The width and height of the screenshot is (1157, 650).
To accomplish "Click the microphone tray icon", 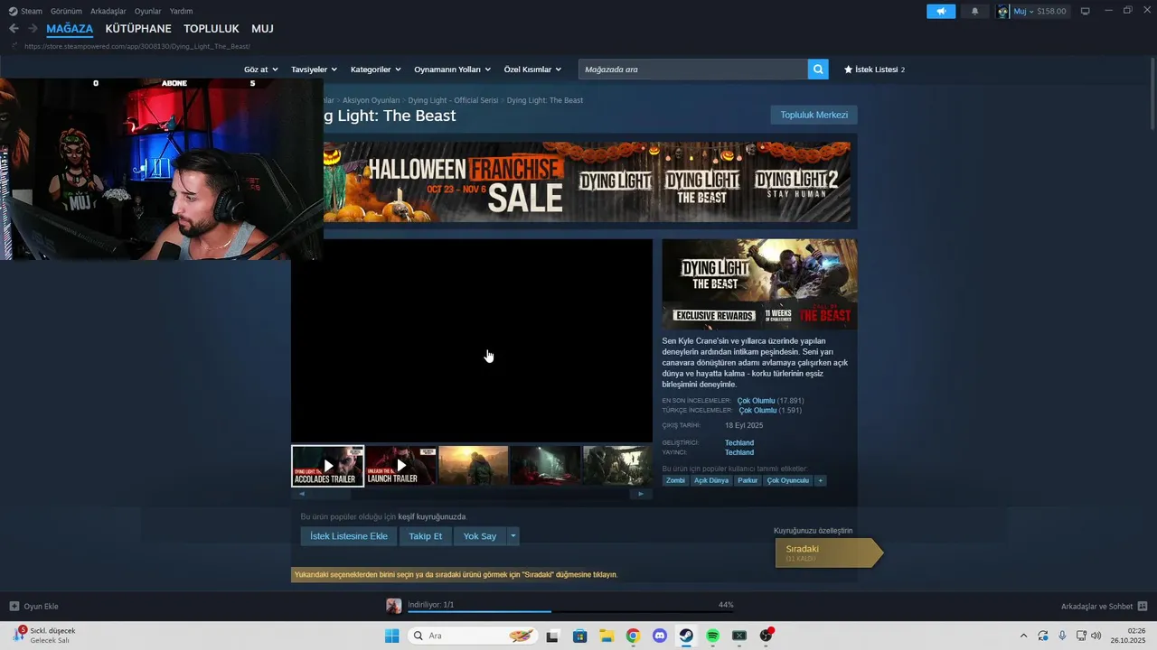I will 1062,636.
